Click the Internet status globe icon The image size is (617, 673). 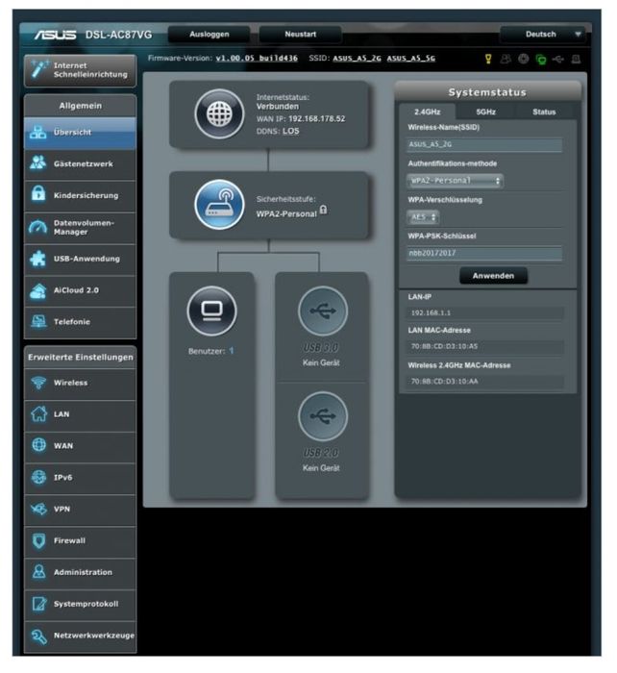tap(219, 114)
